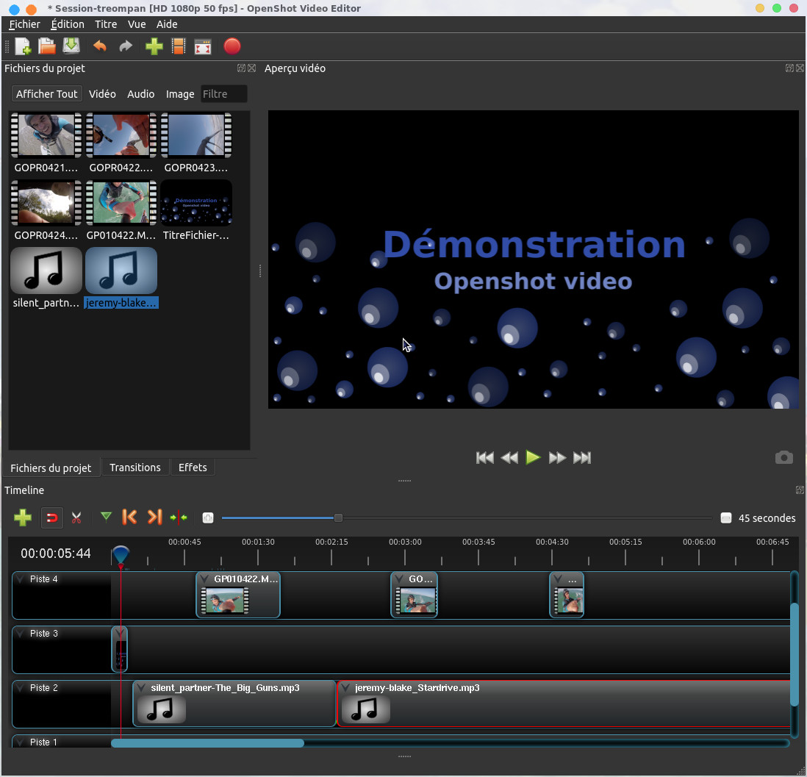Take a snapshot with the camera icon
807x777 pixels.
tap(783, 458)
